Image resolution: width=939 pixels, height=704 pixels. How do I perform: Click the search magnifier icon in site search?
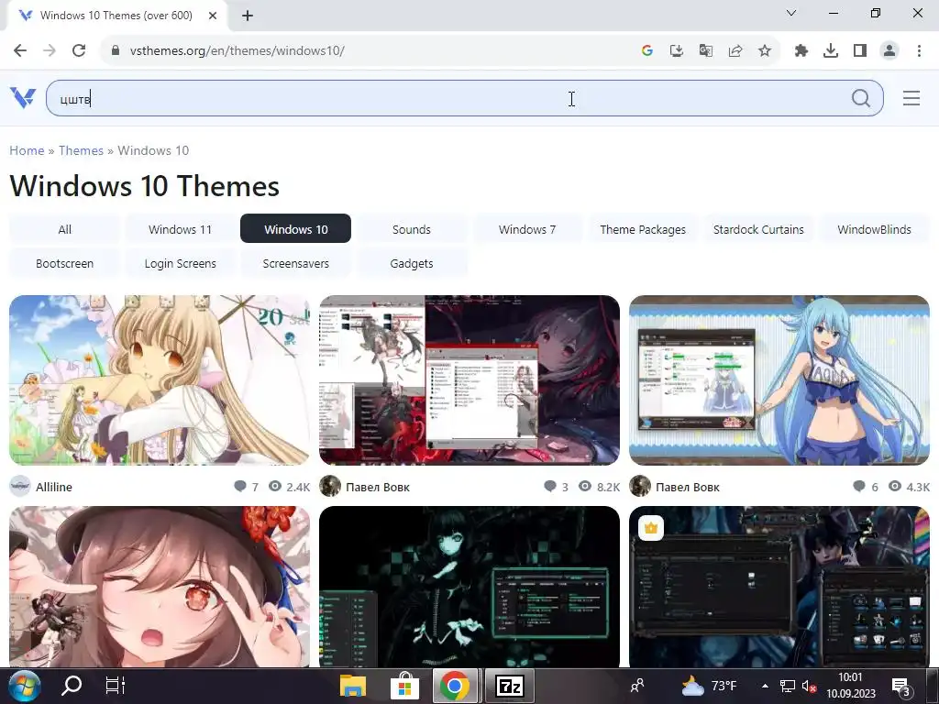860,97
